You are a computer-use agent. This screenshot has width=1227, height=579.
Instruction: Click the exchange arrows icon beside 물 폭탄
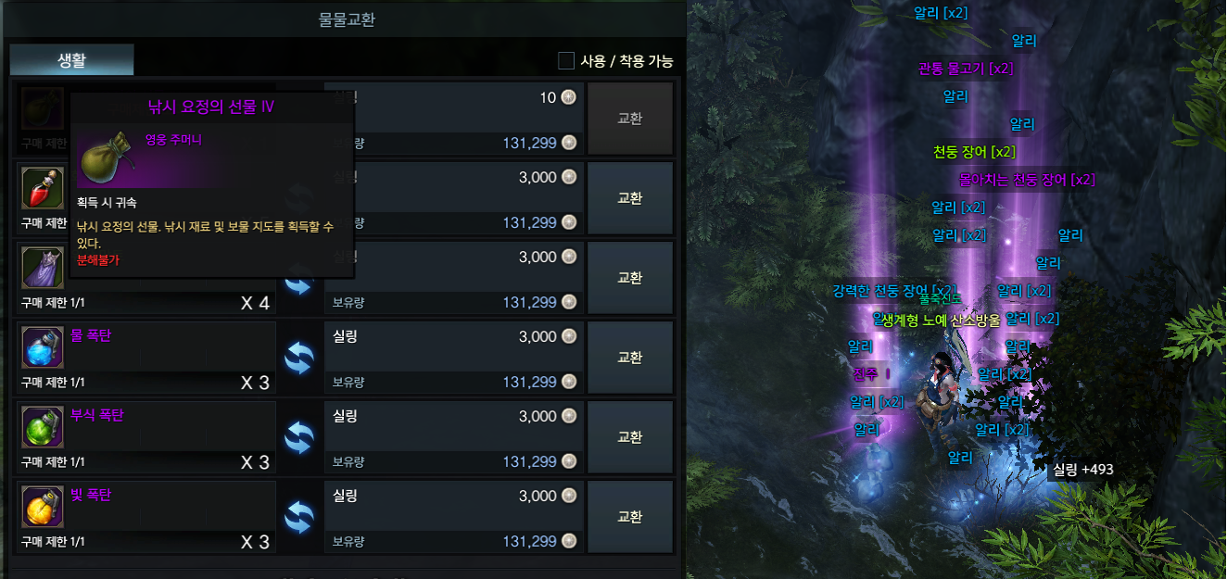[x=299, y=358]
